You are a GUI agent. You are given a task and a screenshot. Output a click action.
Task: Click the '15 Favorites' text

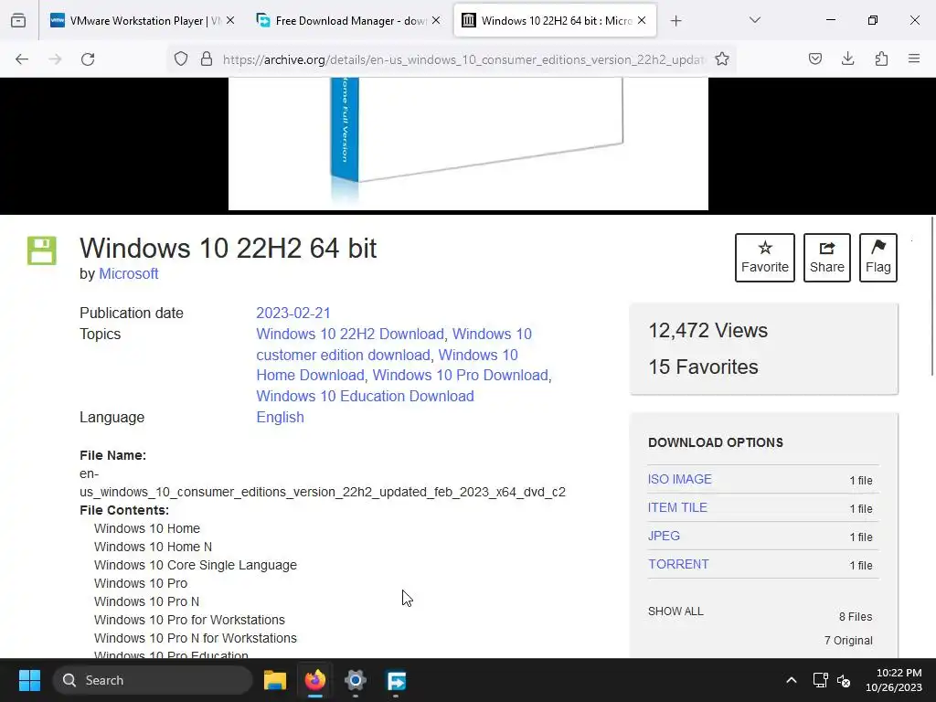tap(703, 367)
